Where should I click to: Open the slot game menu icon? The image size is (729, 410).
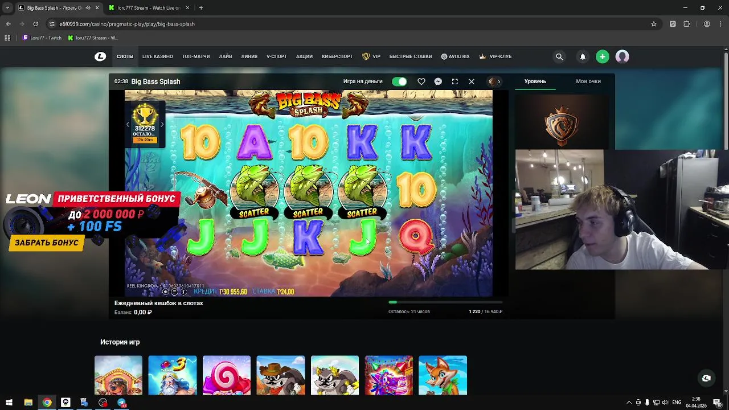pos(174,292)
